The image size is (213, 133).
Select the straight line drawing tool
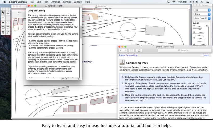[x=8, y=23]
